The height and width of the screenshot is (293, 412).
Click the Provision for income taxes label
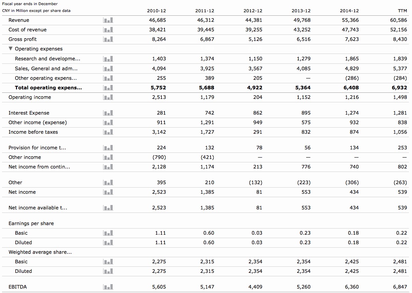pyautogui.click(x=37, y=148)
